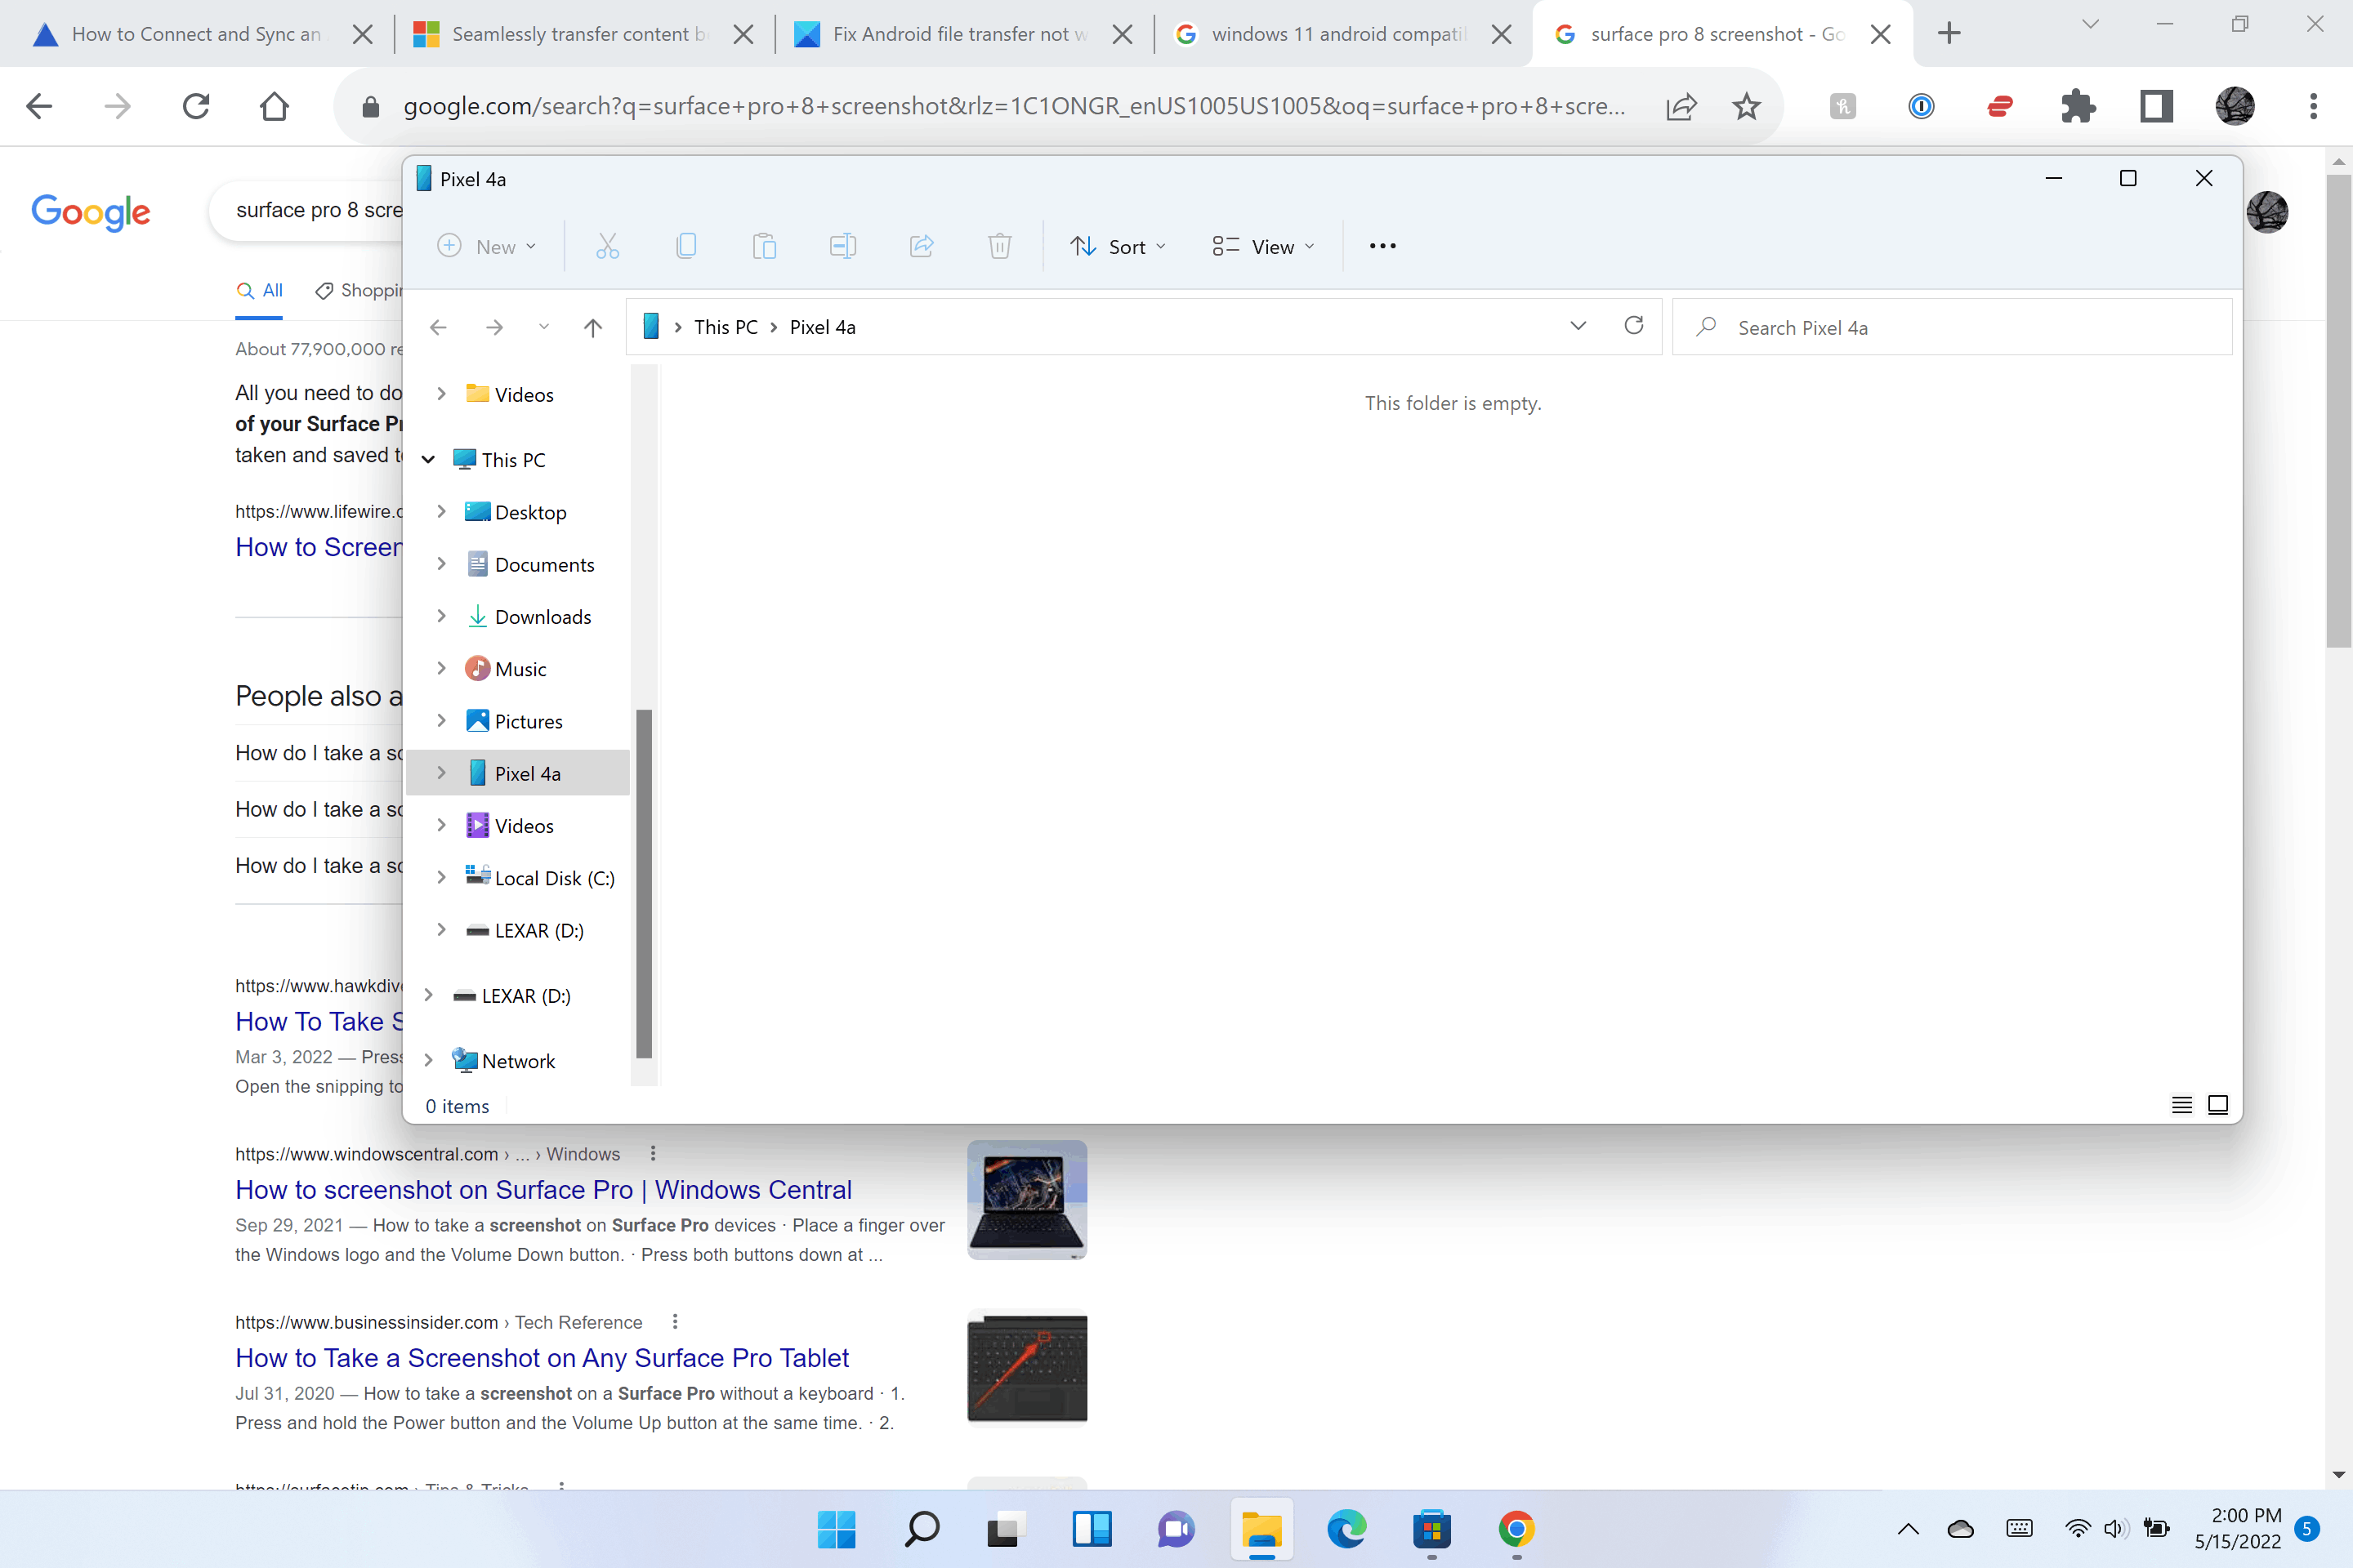Click the Share icon in Explorer toolbar
Viewport: 2353px width, 1568px height.
[x=922, y=246]
